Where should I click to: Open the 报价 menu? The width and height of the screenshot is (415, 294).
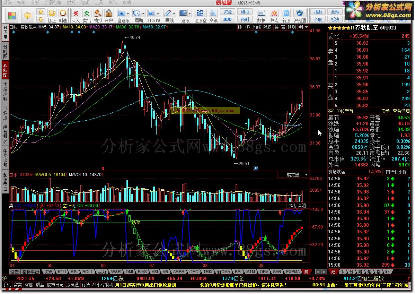coord(21,3)
